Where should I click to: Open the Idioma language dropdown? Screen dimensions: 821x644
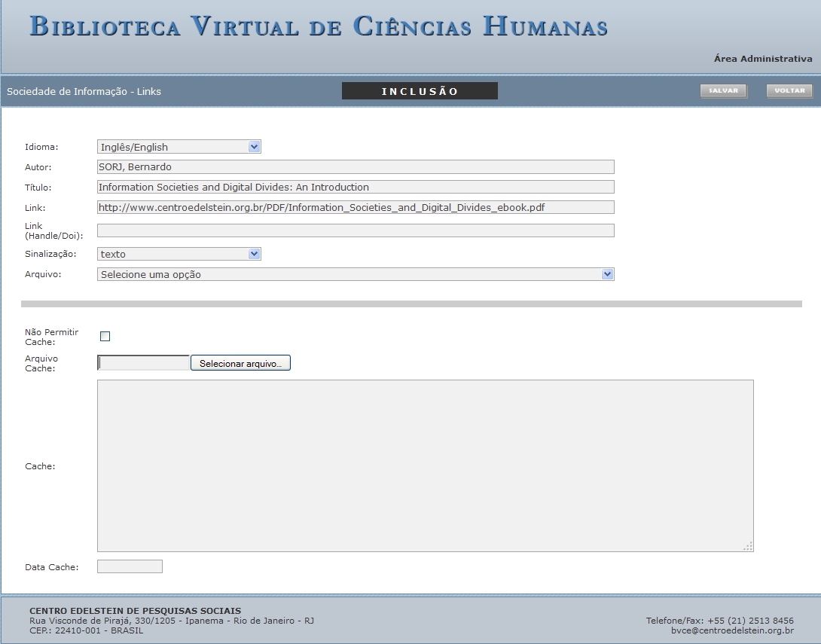[179, 147]
